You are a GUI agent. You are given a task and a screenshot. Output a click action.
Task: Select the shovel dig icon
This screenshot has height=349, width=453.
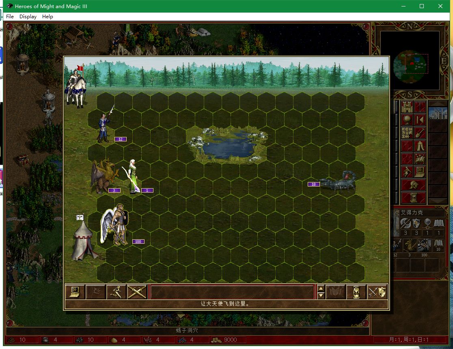(x=420, y=132)
